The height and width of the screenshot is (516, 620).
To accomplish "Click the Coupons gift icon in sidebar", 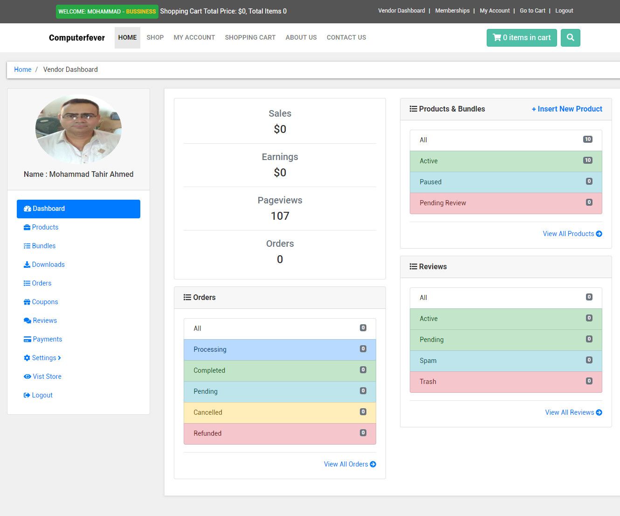I will point(27,302).
